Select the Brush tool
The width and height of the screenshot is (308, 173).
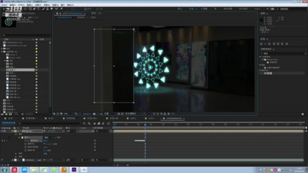click(x=43, y=9)
